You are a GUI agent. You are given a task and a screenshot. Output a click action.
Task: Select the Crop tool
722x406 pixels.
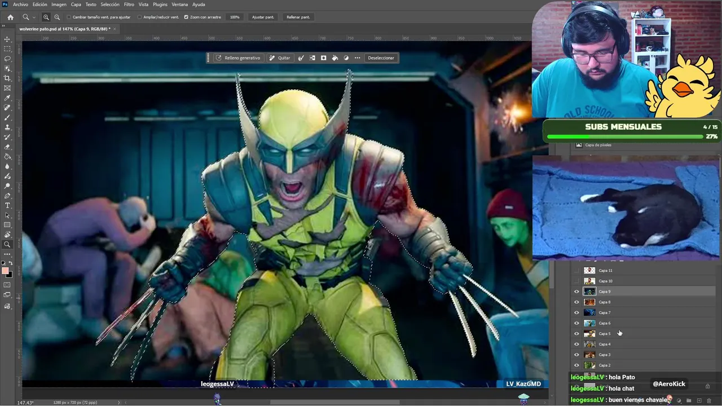point(7,78)
